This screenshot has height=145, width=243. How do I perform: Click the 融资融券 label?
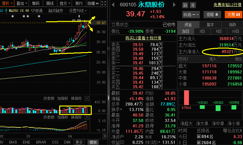point(56,11)
